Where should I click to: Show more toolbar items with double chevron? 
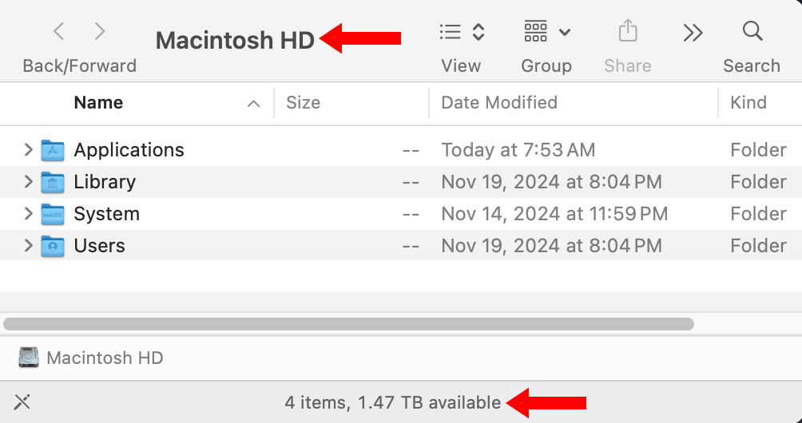click(x=693, y=33)
